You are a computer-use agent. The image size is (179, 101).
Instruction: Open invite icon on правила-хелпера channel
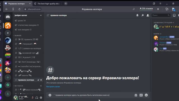pyautogui.click(x=38, y=80)
